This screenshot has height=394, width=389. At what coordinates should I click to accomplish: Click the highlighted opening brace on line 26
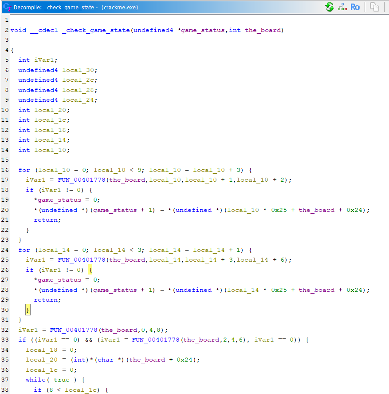click(90, 270)
